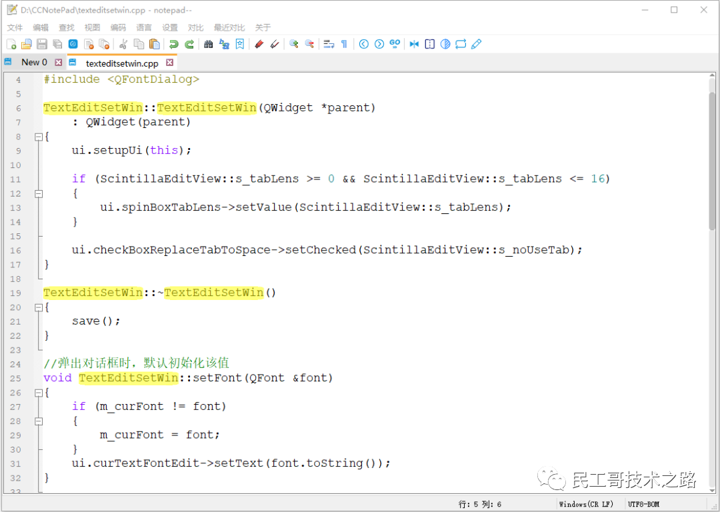Toggle the word wrap icon
720x512 pixels.
pyautogui.click(x=329, y=44)
